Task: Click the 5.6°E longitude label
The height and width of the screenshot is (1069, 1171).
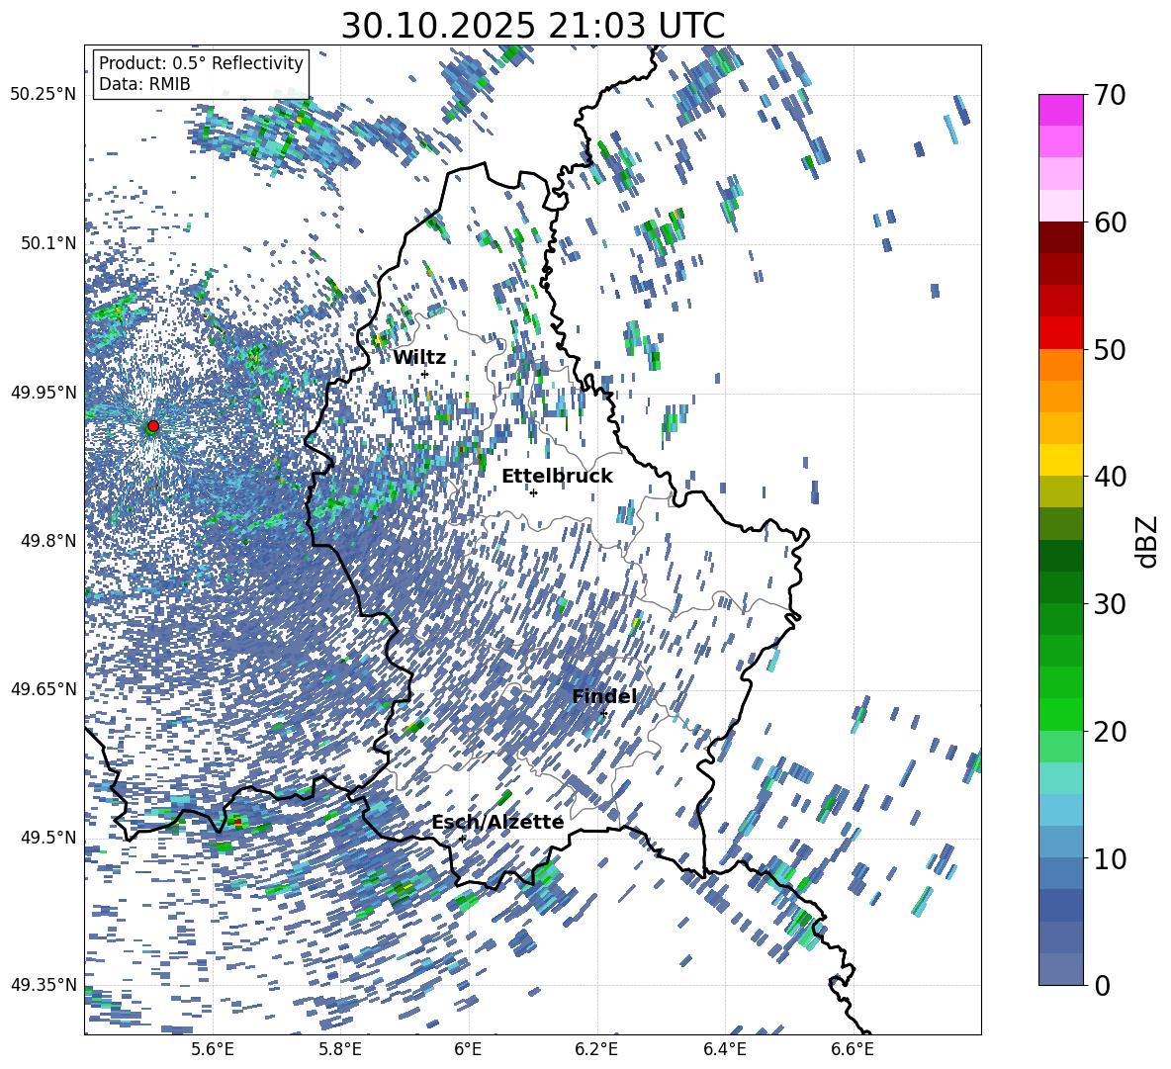Action: pyautogui.click(x=213, y=1049)
